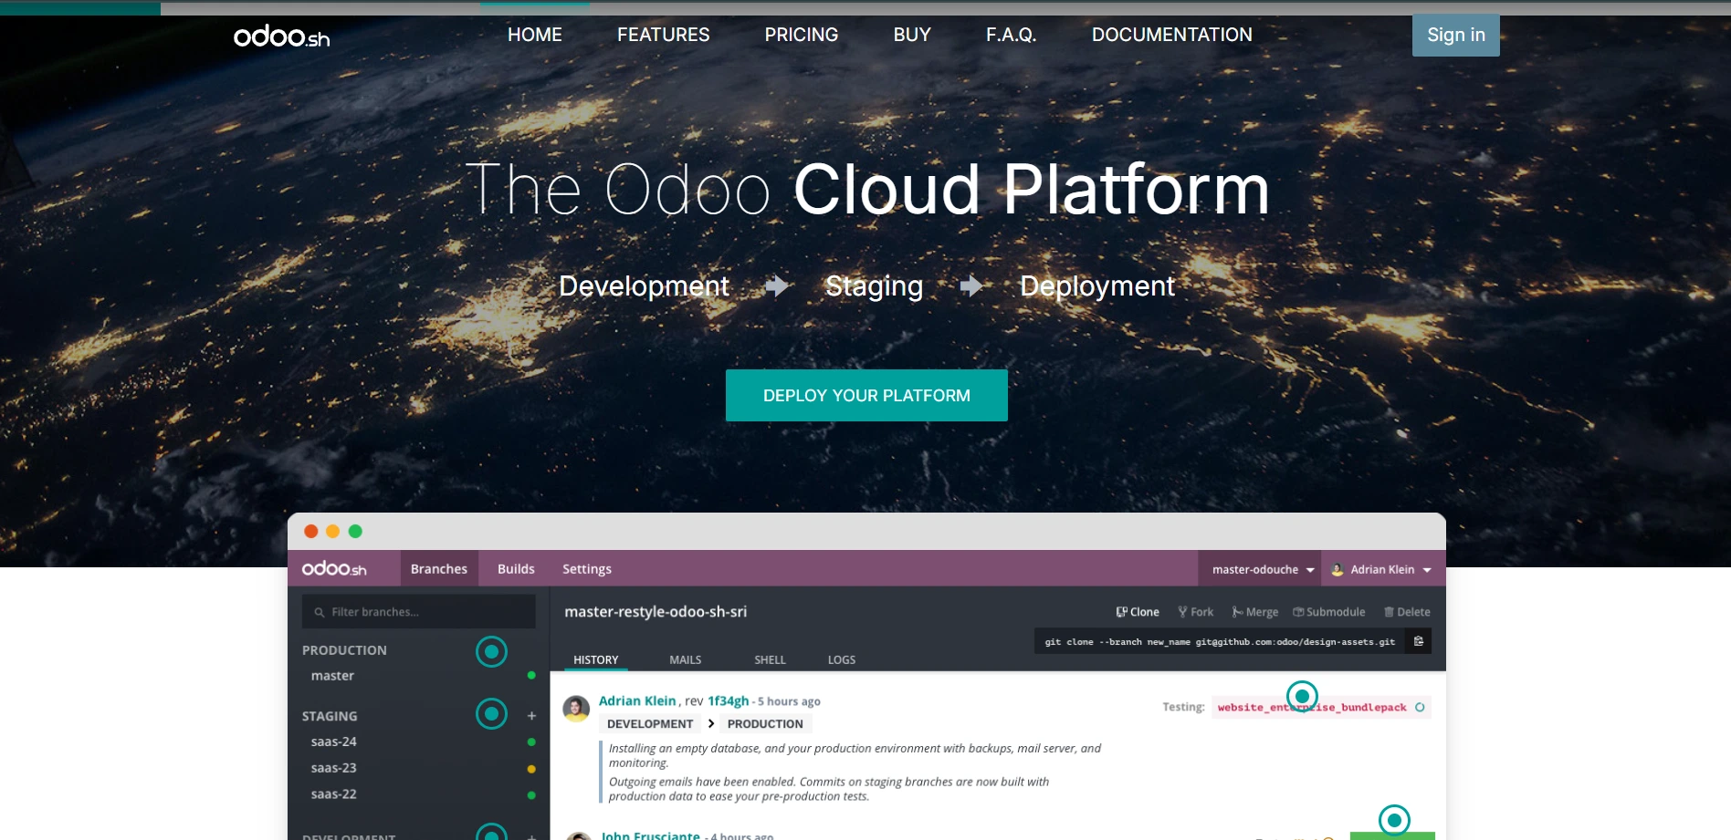The image size is (1731, 840).
Task: Click DEPLOY YOUR PLATFORM button
Action: tap(866, 395)
